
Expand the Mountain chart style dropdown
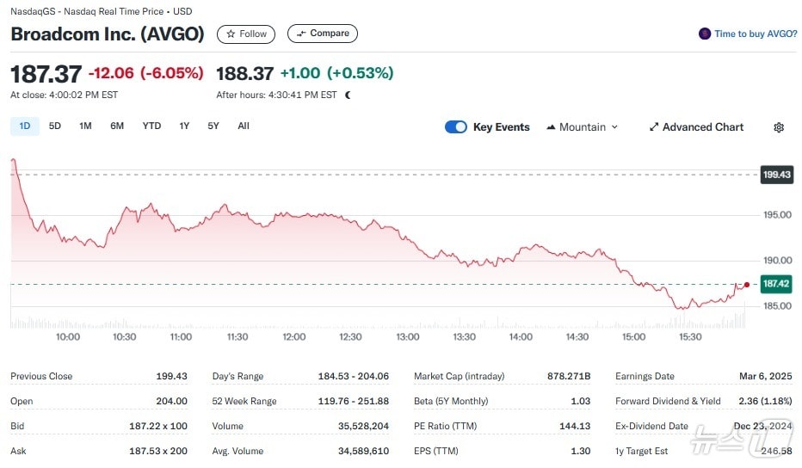pos(583,127)
